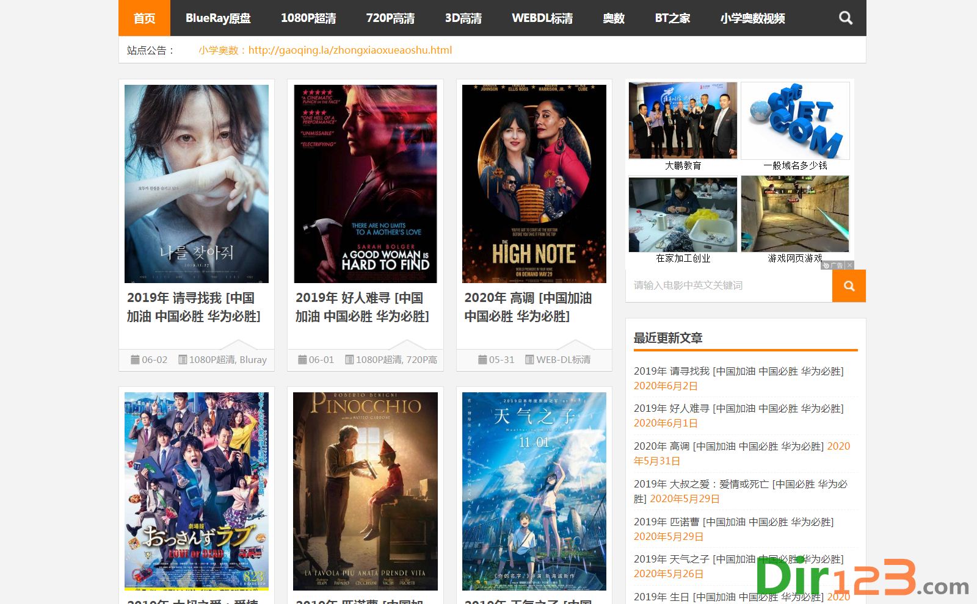
Task: Open recent article 2019年 请寻找我 in sidebar
Action: [738, 371]
